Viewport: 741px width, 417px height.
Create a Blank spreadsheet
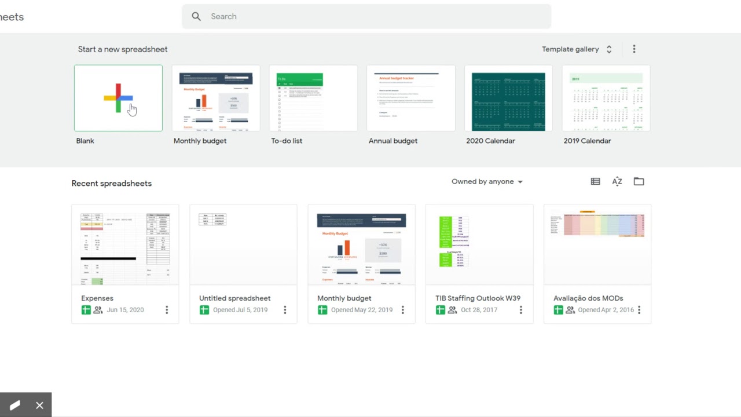[x=118, y=98]
